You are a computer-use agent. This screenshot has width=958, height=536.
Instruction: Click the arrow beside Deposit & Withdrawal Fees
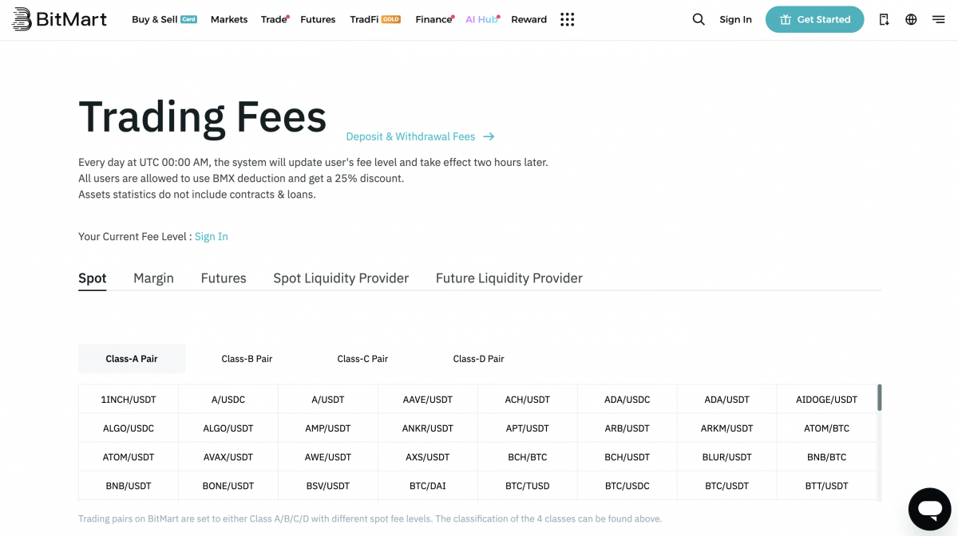[489, 136]
